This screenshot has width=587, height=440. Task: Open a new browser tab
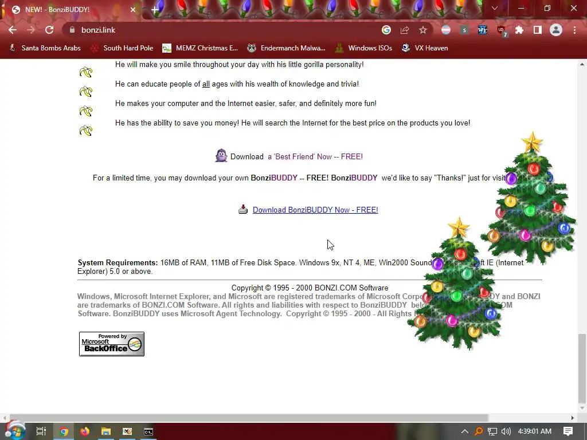(155, 10)
